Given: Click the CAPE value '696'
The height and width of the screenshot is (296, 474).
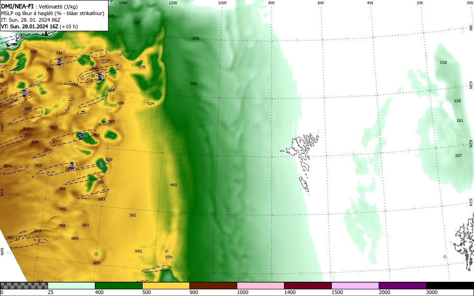Looking at the screenshot, I should point(120,103).
